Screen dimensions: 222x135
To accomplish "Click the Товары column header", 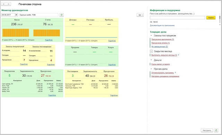I will pyautogui.click(x=94, y=48).
